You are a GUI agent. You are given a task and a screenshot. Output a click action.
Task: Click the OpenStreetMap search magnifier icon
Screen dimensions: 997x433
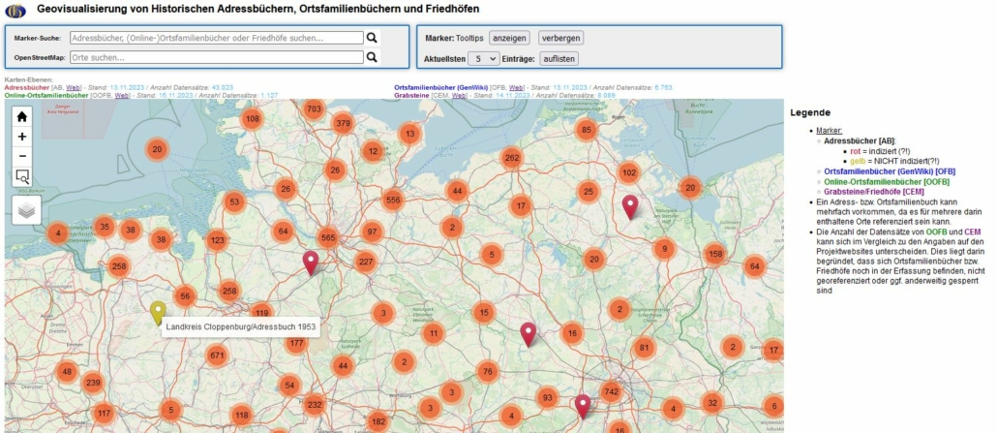click(372, 57)
